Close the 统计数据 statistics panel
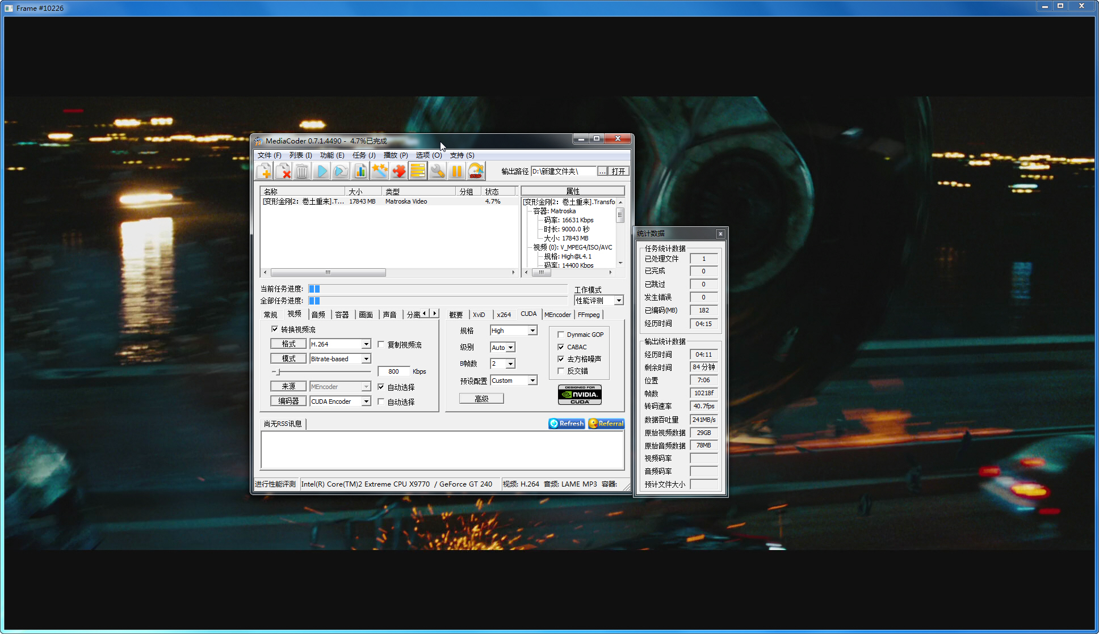Screen dimensions: 1099x634 coord(720,234)
